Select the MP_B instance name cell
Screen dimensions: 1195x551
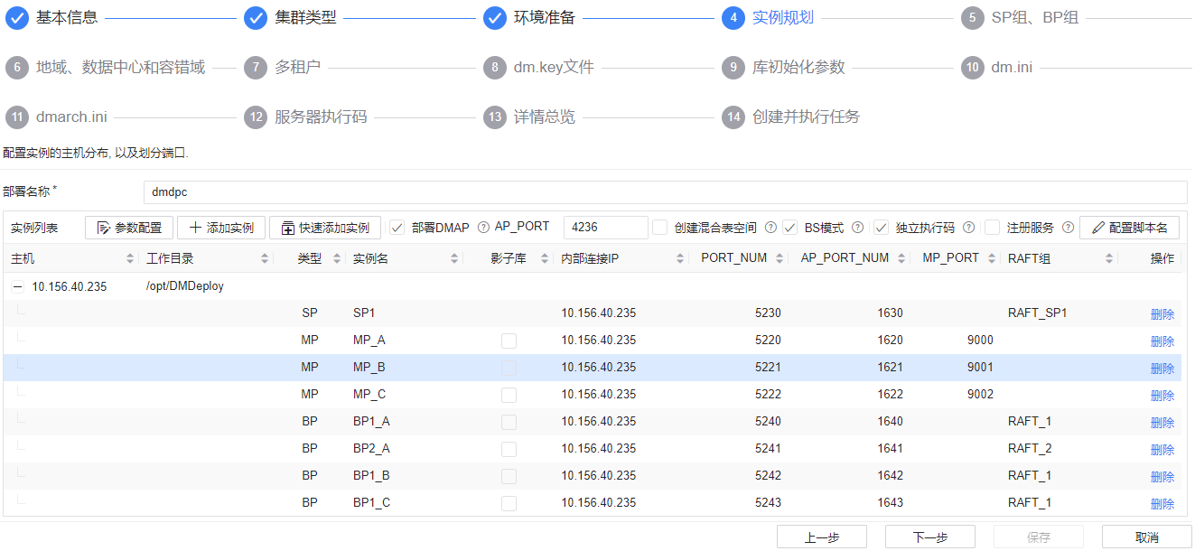tap(369, 368)
